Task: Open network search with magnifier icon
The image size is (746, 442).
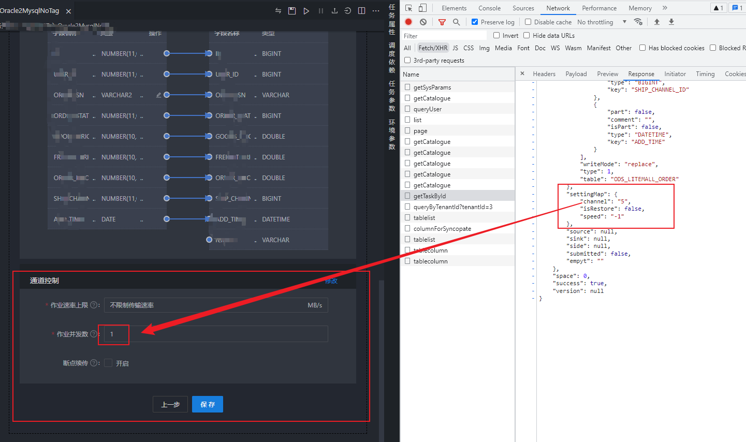Action: pos(456,22)
